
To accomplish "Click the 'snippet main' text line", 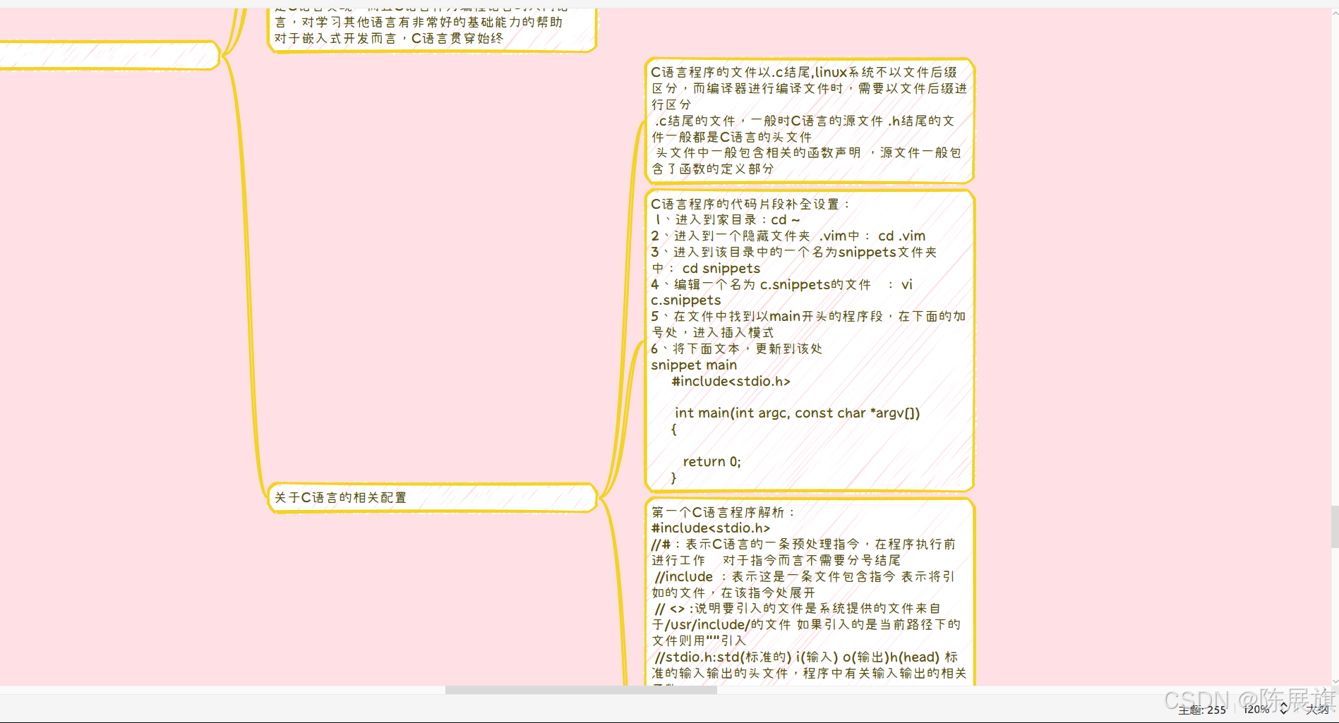I will pyautogui.click(x=694, y=365).
